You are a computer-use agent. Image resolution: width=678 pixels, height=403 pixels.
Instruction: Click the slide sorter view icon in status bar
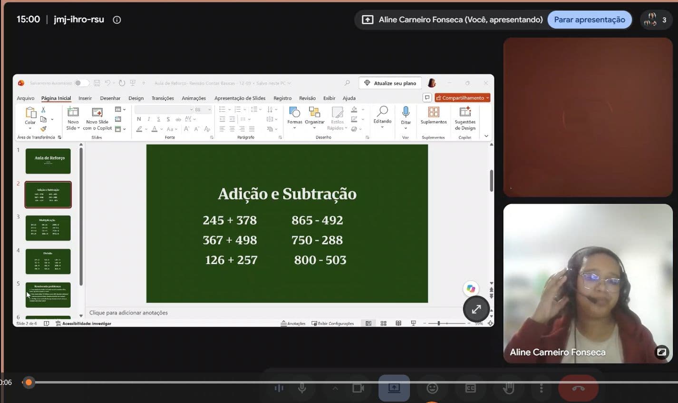pyautogui.click(x=383, y=323)
